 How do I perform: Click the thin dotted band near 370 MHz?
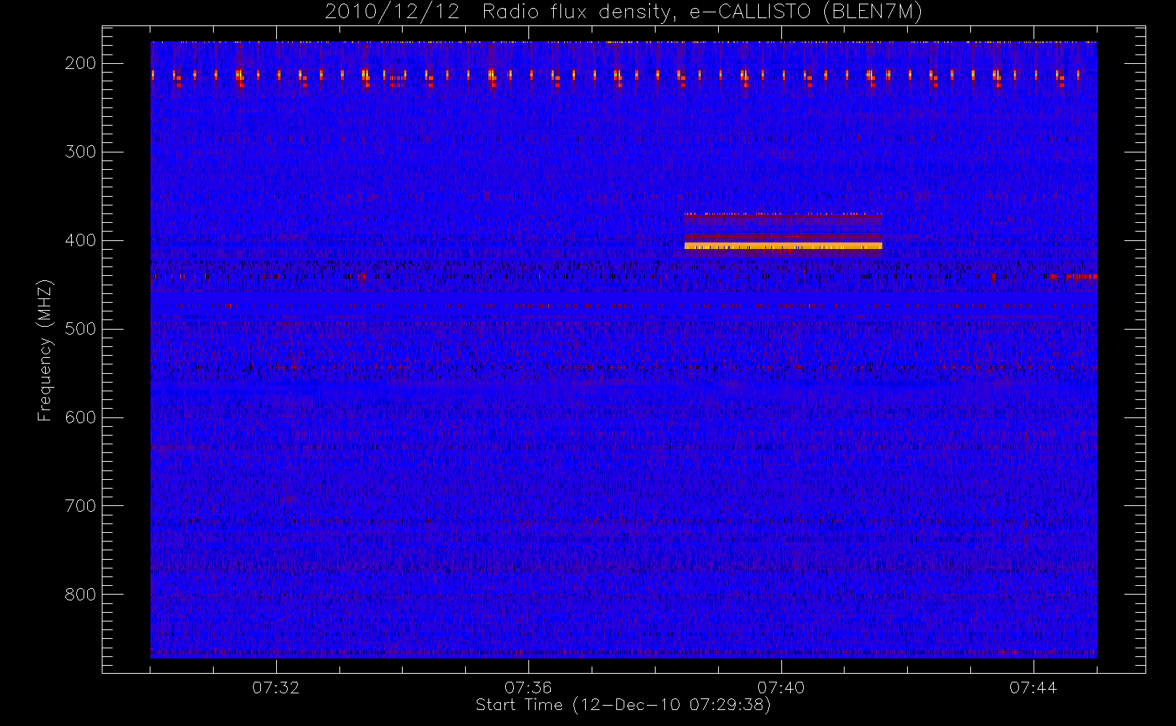(783, 215)
